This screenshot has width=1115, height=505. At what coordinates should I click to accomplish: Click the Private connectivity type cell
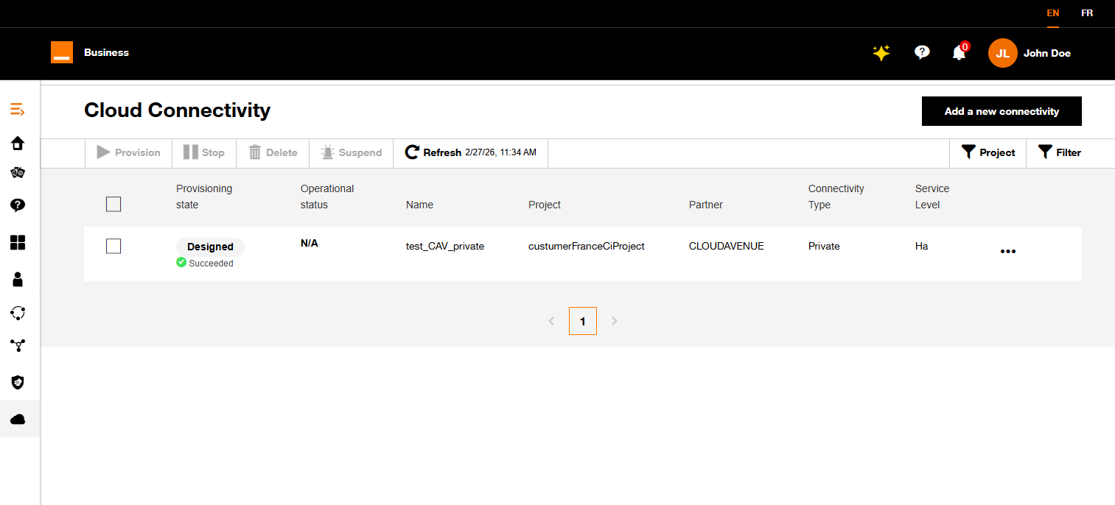824,246
